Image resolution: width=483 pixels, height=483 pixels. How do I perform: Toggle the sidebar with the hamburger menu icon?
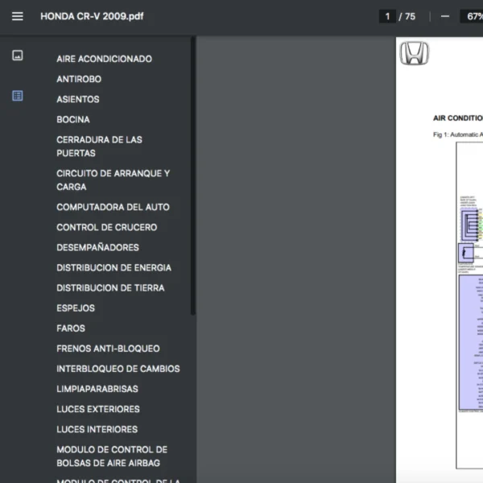point(17,16)
